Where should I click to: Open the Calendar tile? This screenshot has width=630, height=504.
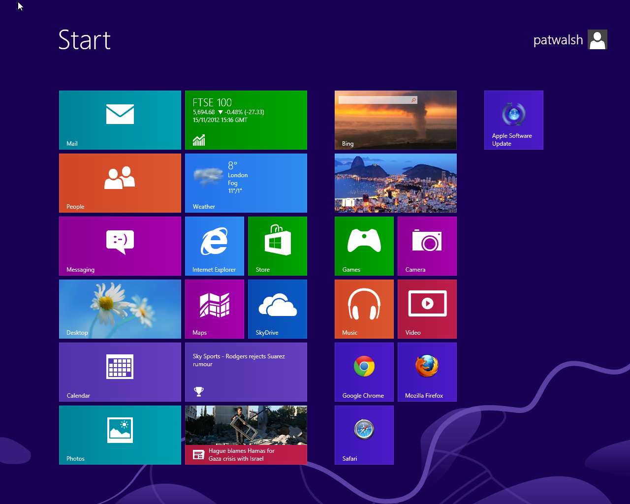coord(120,372)
